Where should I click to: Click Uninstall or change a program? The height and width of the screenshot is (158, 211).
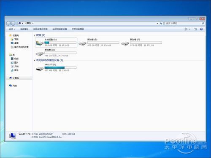(41, 29)
